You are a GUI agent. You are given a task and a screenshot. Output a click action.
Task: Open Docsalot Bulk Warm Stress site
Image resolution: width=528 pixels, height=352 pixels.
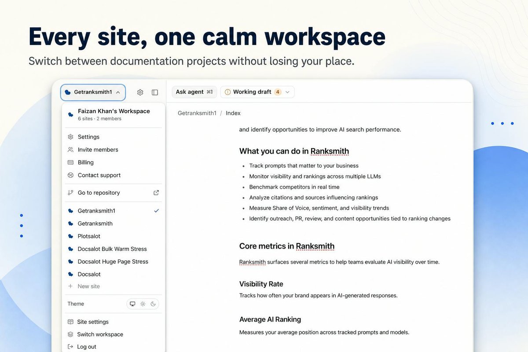point(114,249)
